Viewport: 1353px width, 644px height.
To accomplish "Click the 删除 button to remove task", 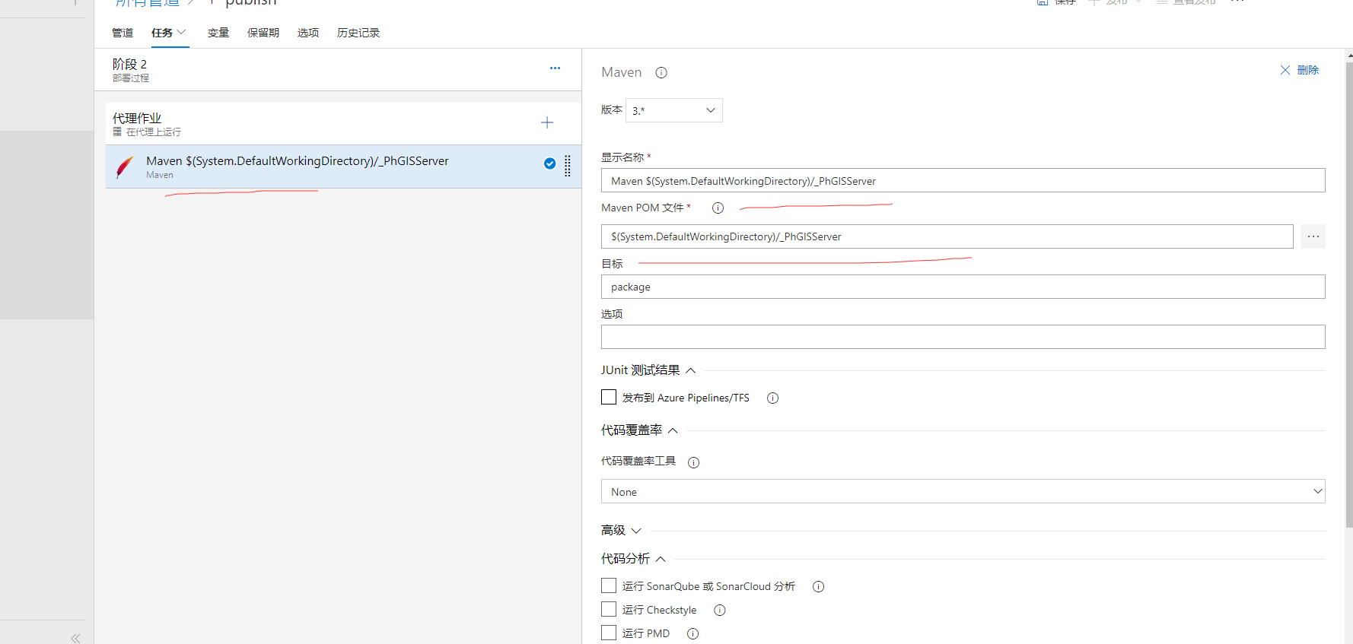I will click(1300, 70).
